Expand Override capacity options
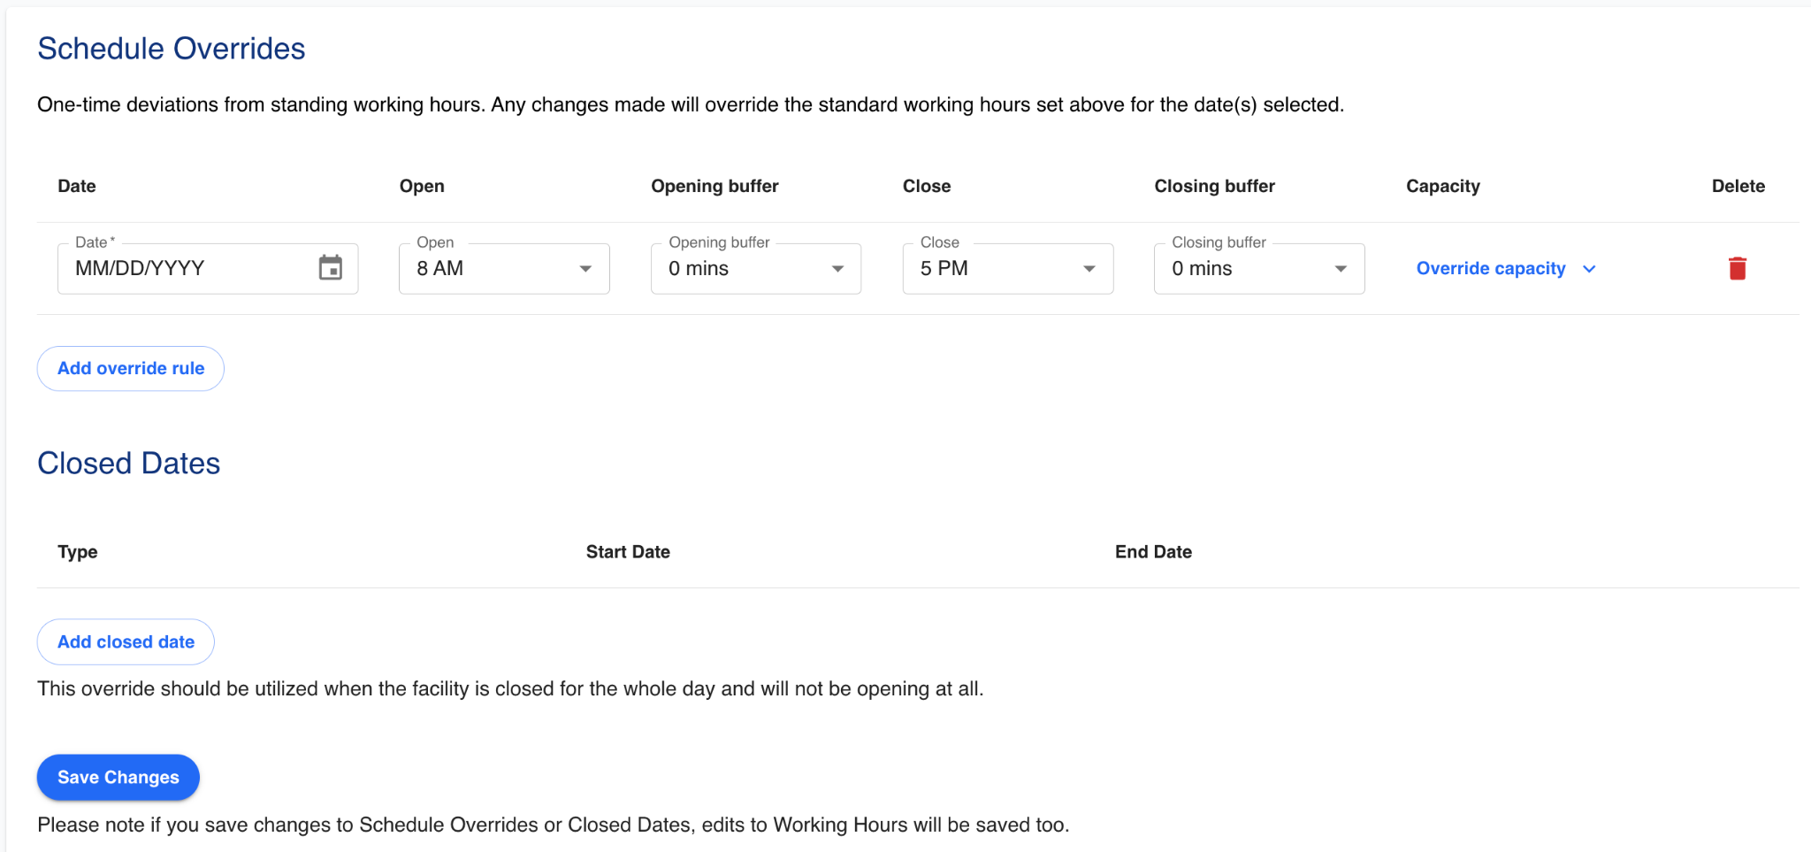1811x852 pixels. click(1491, 269)
